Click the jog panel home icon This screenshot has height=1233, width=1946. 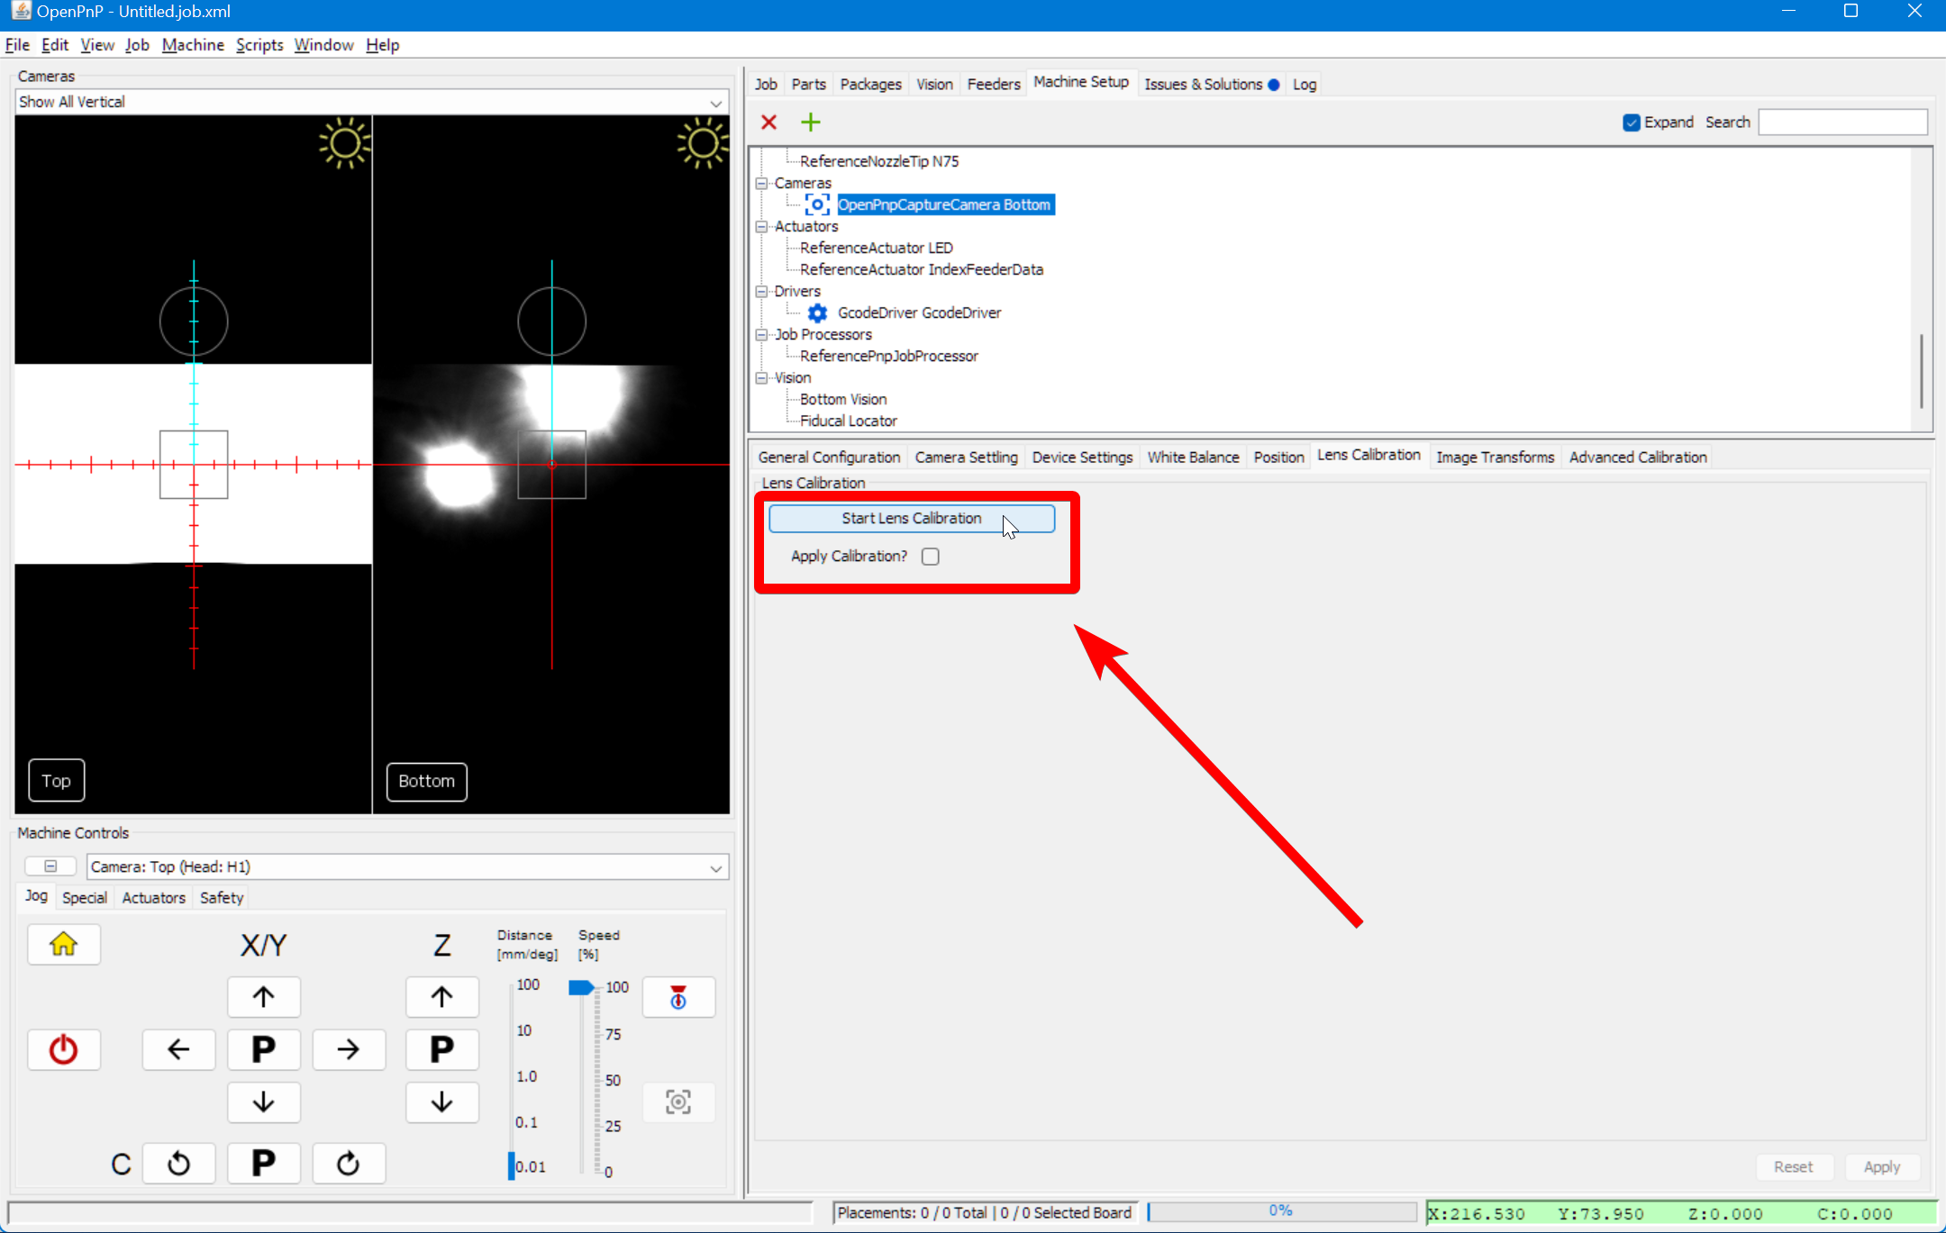coord(63,944)
